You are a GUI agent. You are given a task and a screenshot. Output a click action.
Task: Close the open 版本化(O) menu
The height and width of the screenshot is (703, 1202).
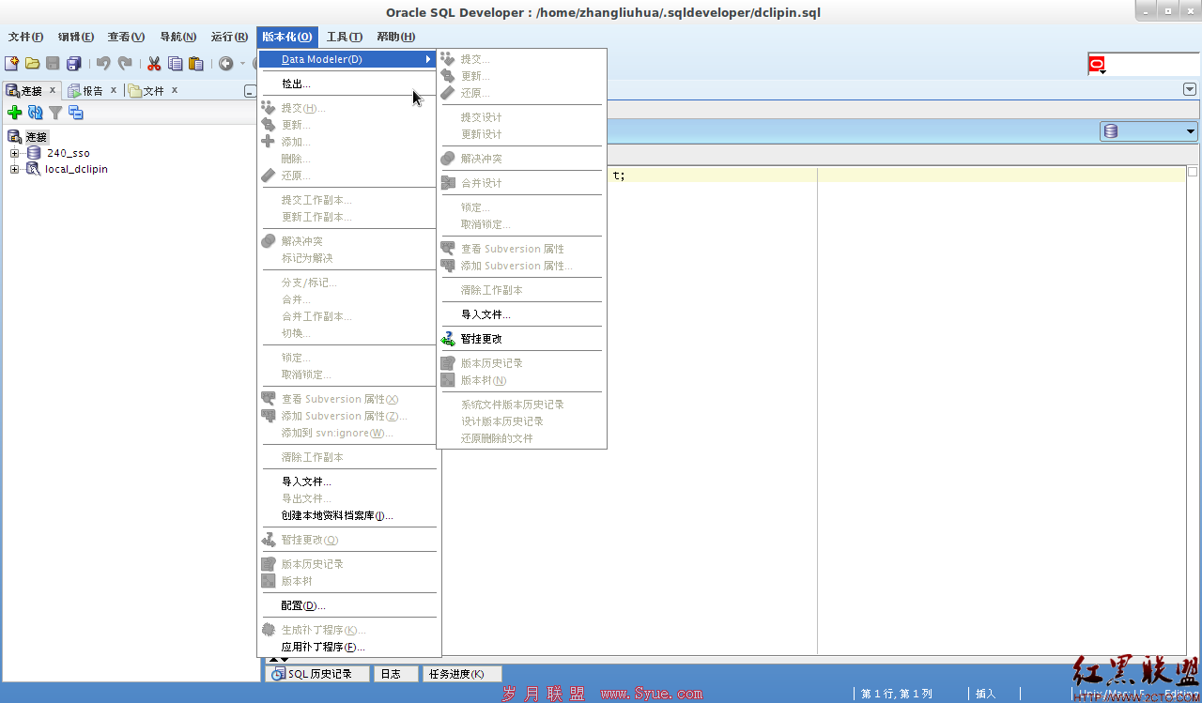pos(287,37)
